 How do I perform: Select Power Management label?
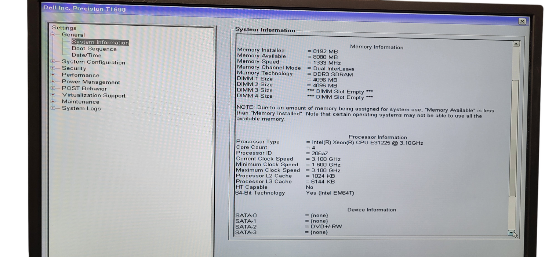tap(91, 82)
